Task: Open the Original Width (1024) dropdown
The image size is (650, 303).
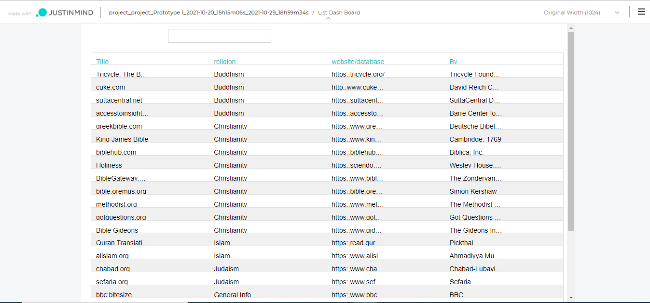Action: pos(581,13)
